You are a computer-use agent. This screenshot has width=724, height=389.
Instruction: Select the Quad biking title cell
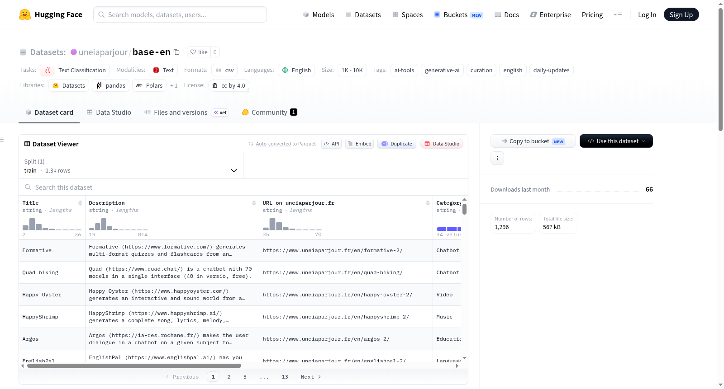pos(52,272)
